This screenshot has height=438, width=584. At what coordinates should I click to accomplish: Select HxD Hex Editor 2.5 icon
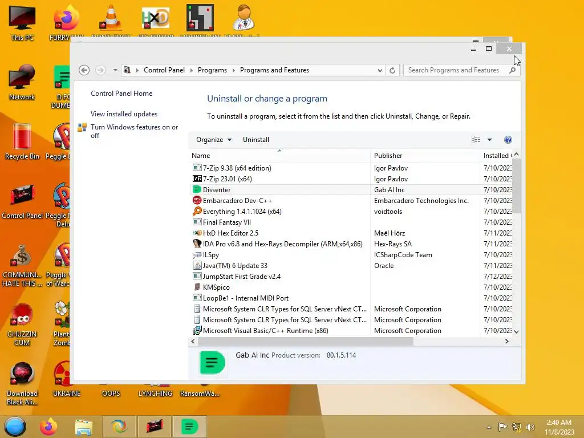[197, 233]
